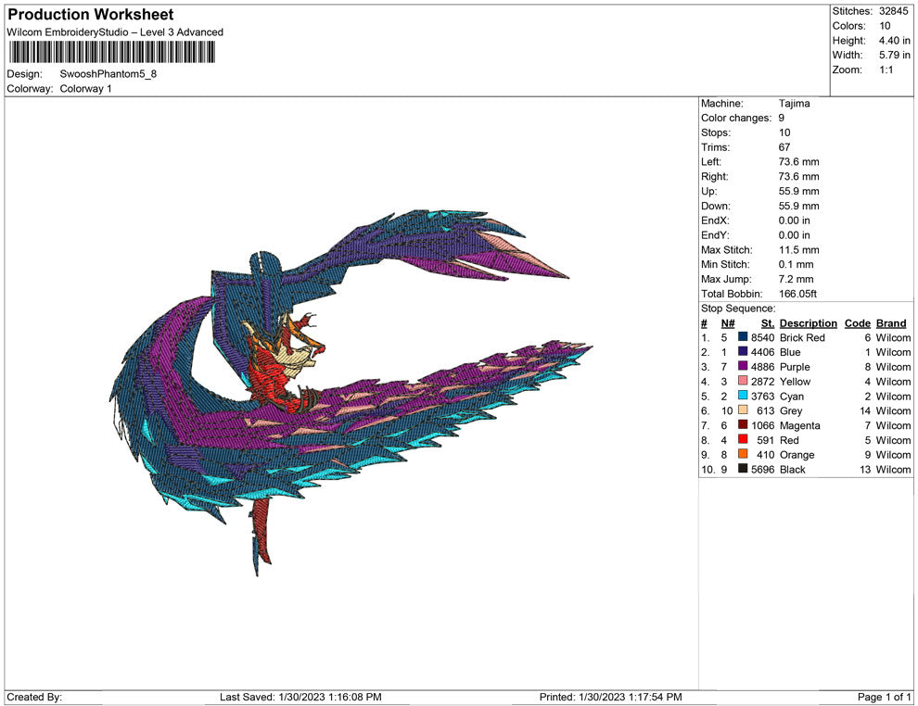Screen dimensions: 918x706
Task: Click the Description column header
Action: tap(808, 323)
